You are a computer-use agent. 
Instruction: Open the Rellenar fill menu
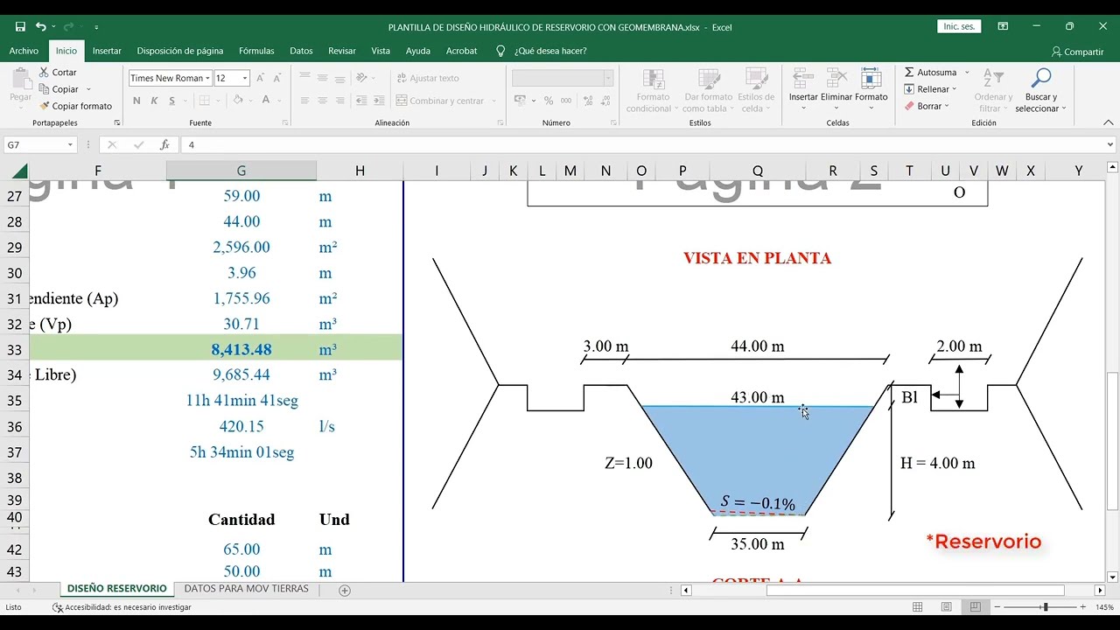click(x=930, y=89)
